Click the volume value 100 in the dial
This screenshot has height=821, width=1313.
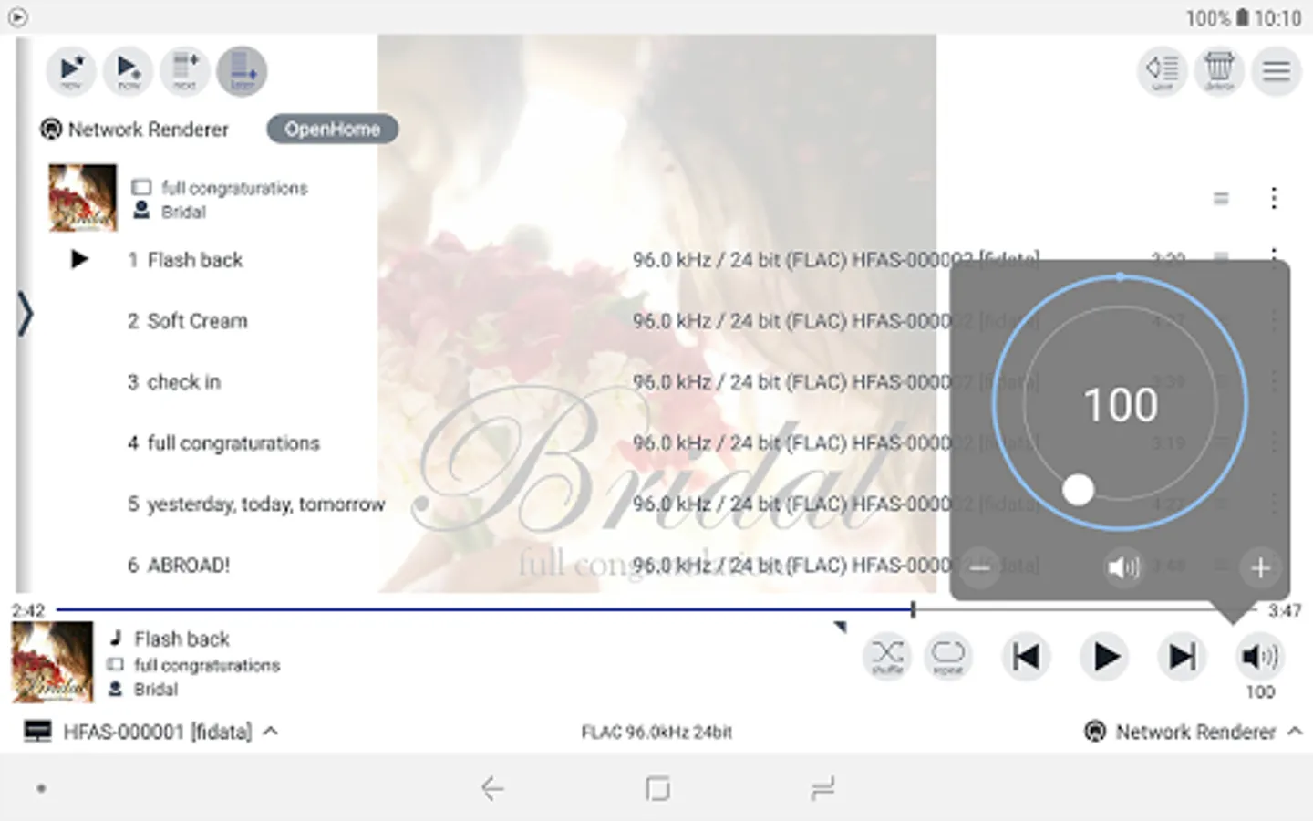pos(1121,404)
